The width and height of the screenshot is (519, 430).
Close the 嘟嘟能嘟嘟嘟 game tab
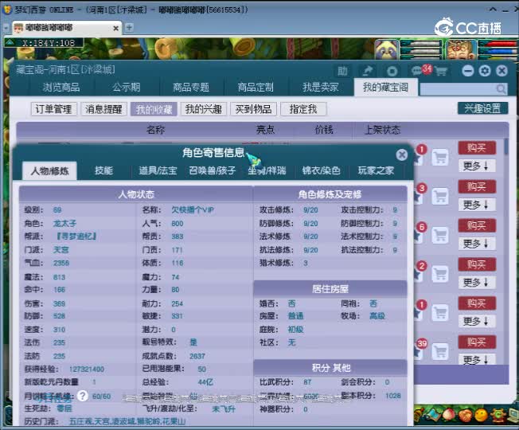point(116,29)
